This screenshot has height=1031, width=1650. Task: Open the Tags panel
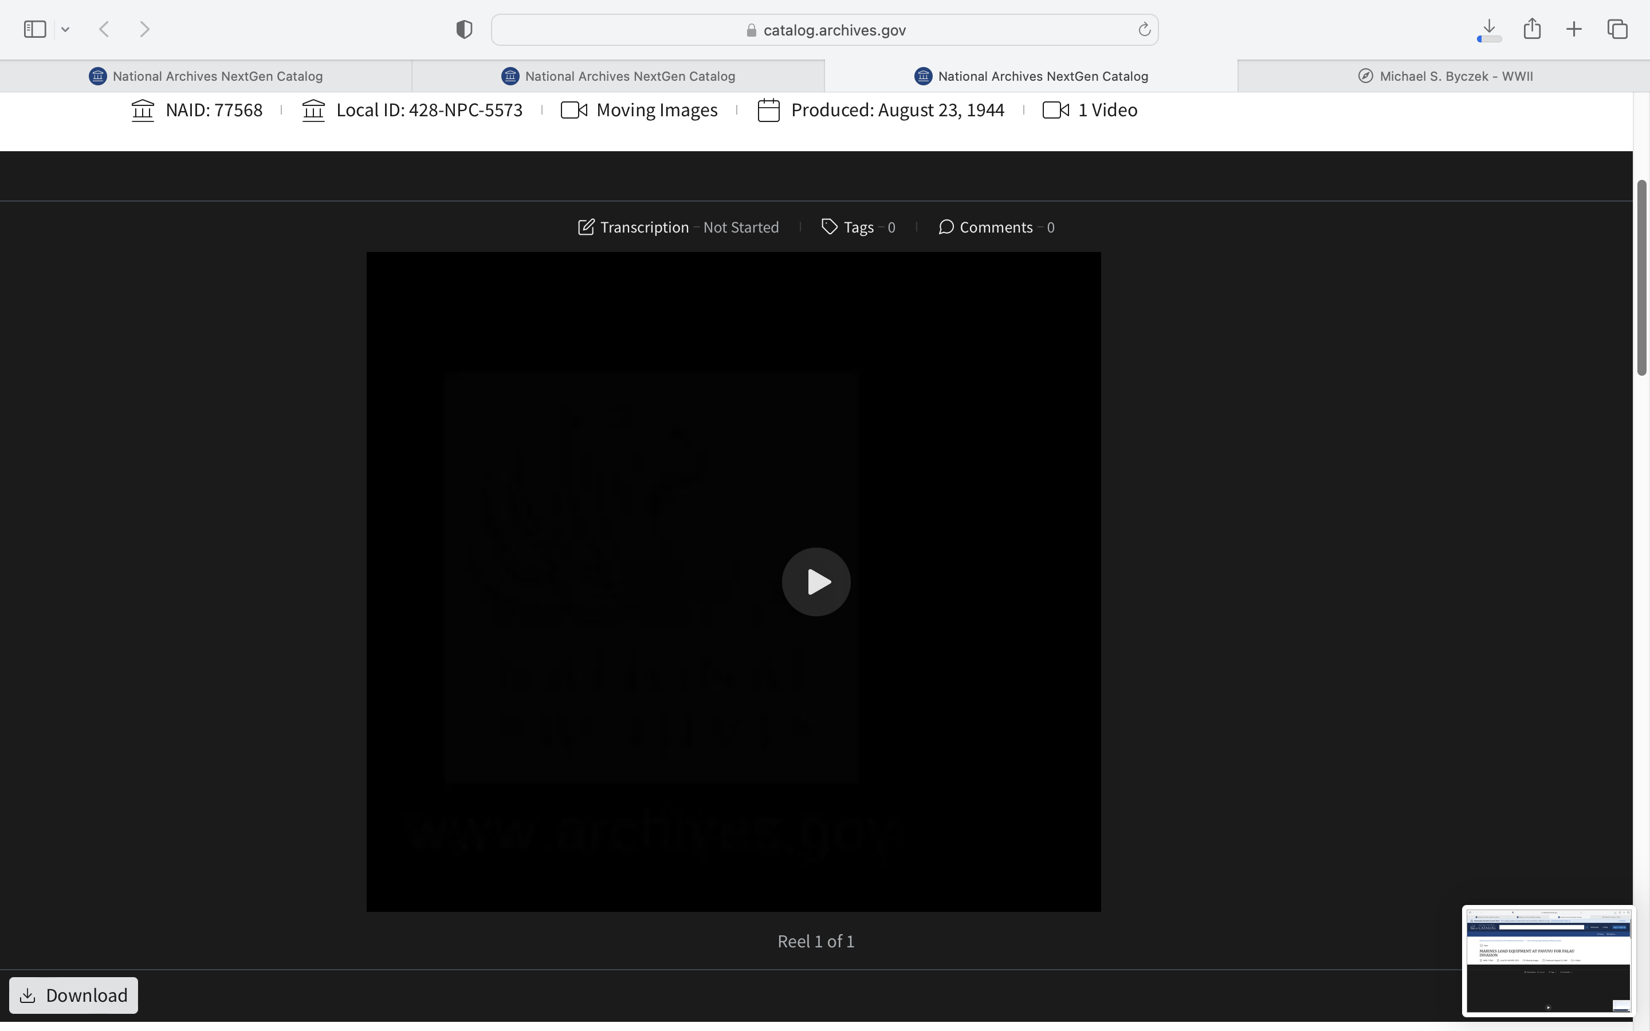pyautogui.click(x=858, y=227)
